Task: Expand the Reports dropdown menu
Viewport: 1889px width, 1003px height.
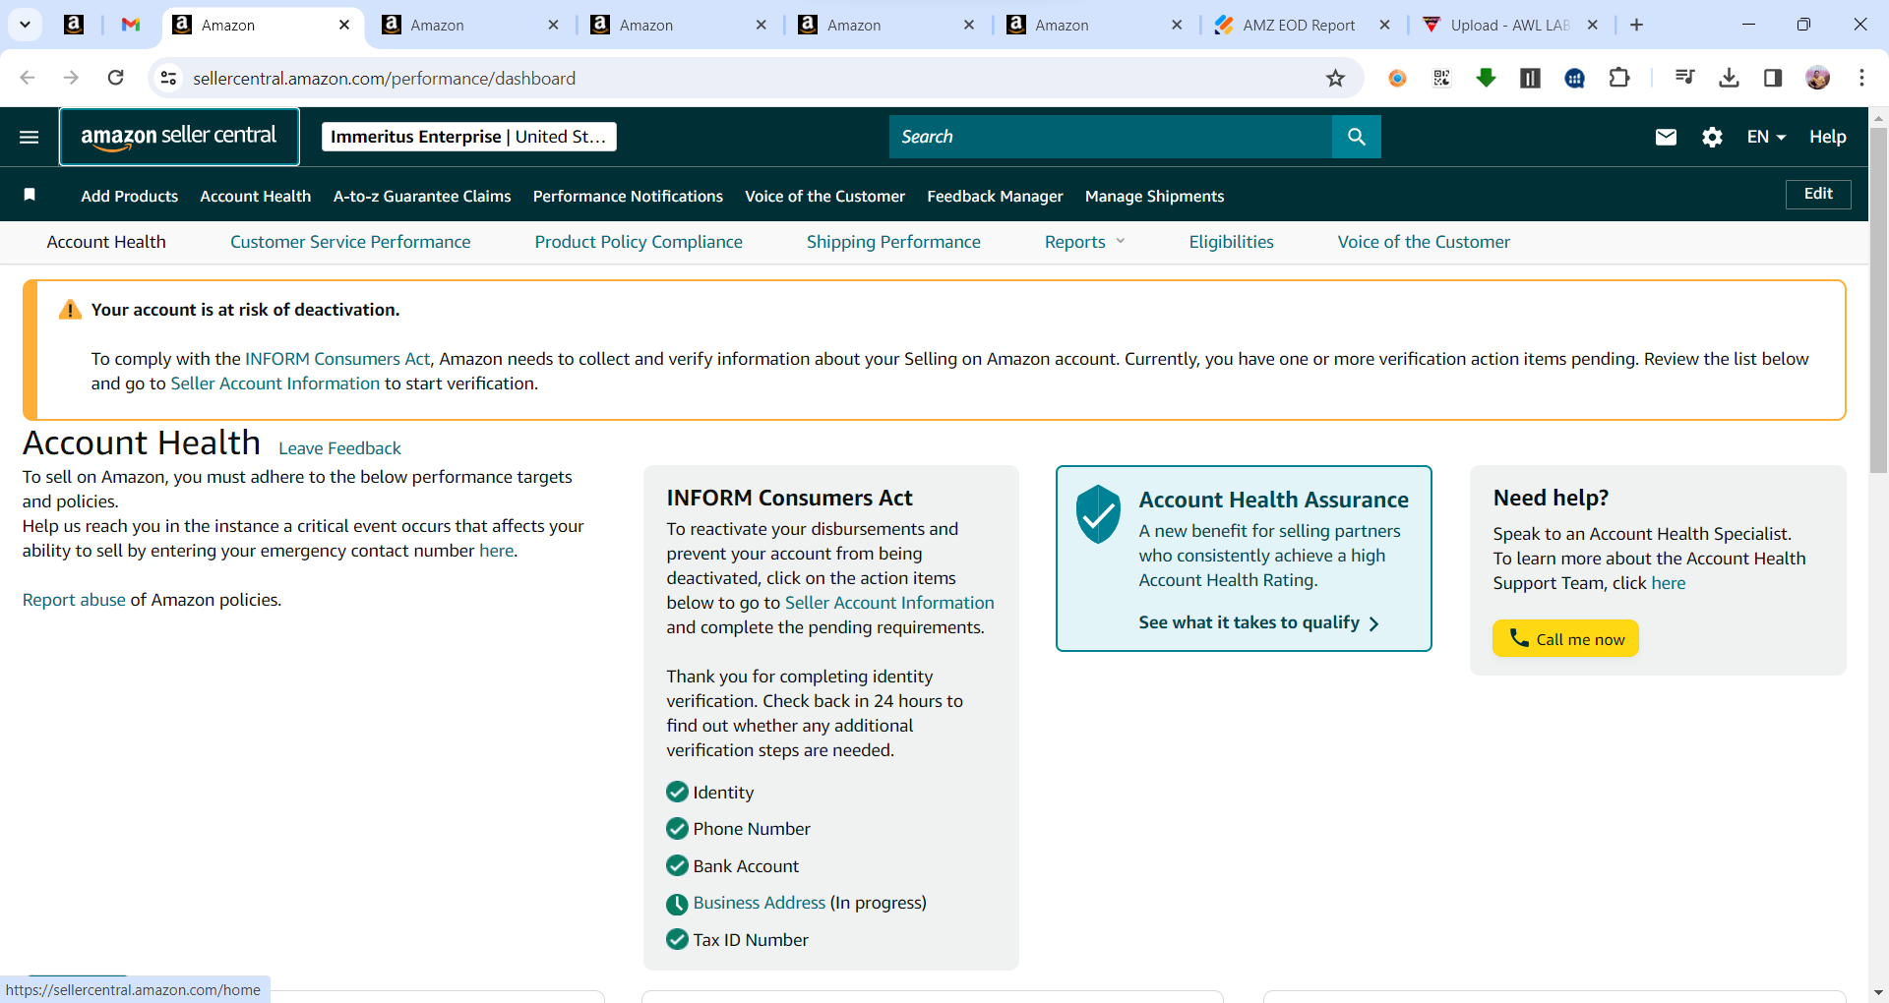Action: [x=1084, y=242]
